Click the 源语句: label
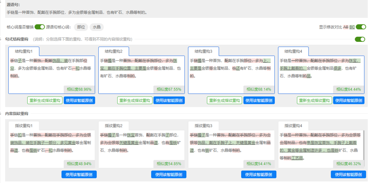This screenshot has height=183, width=368. tap(13, 5)
